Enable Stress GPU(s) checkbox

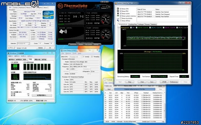click(121, 21)
